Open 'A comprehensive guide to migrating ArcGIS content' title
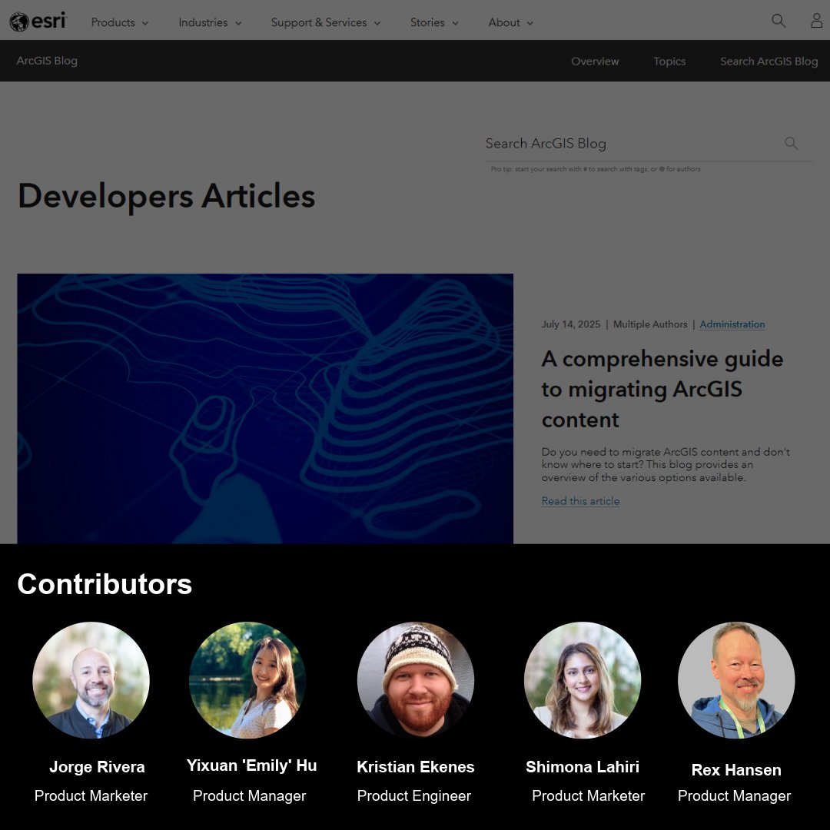The height and width of the screenshot is (830, 830). (662, 389)
